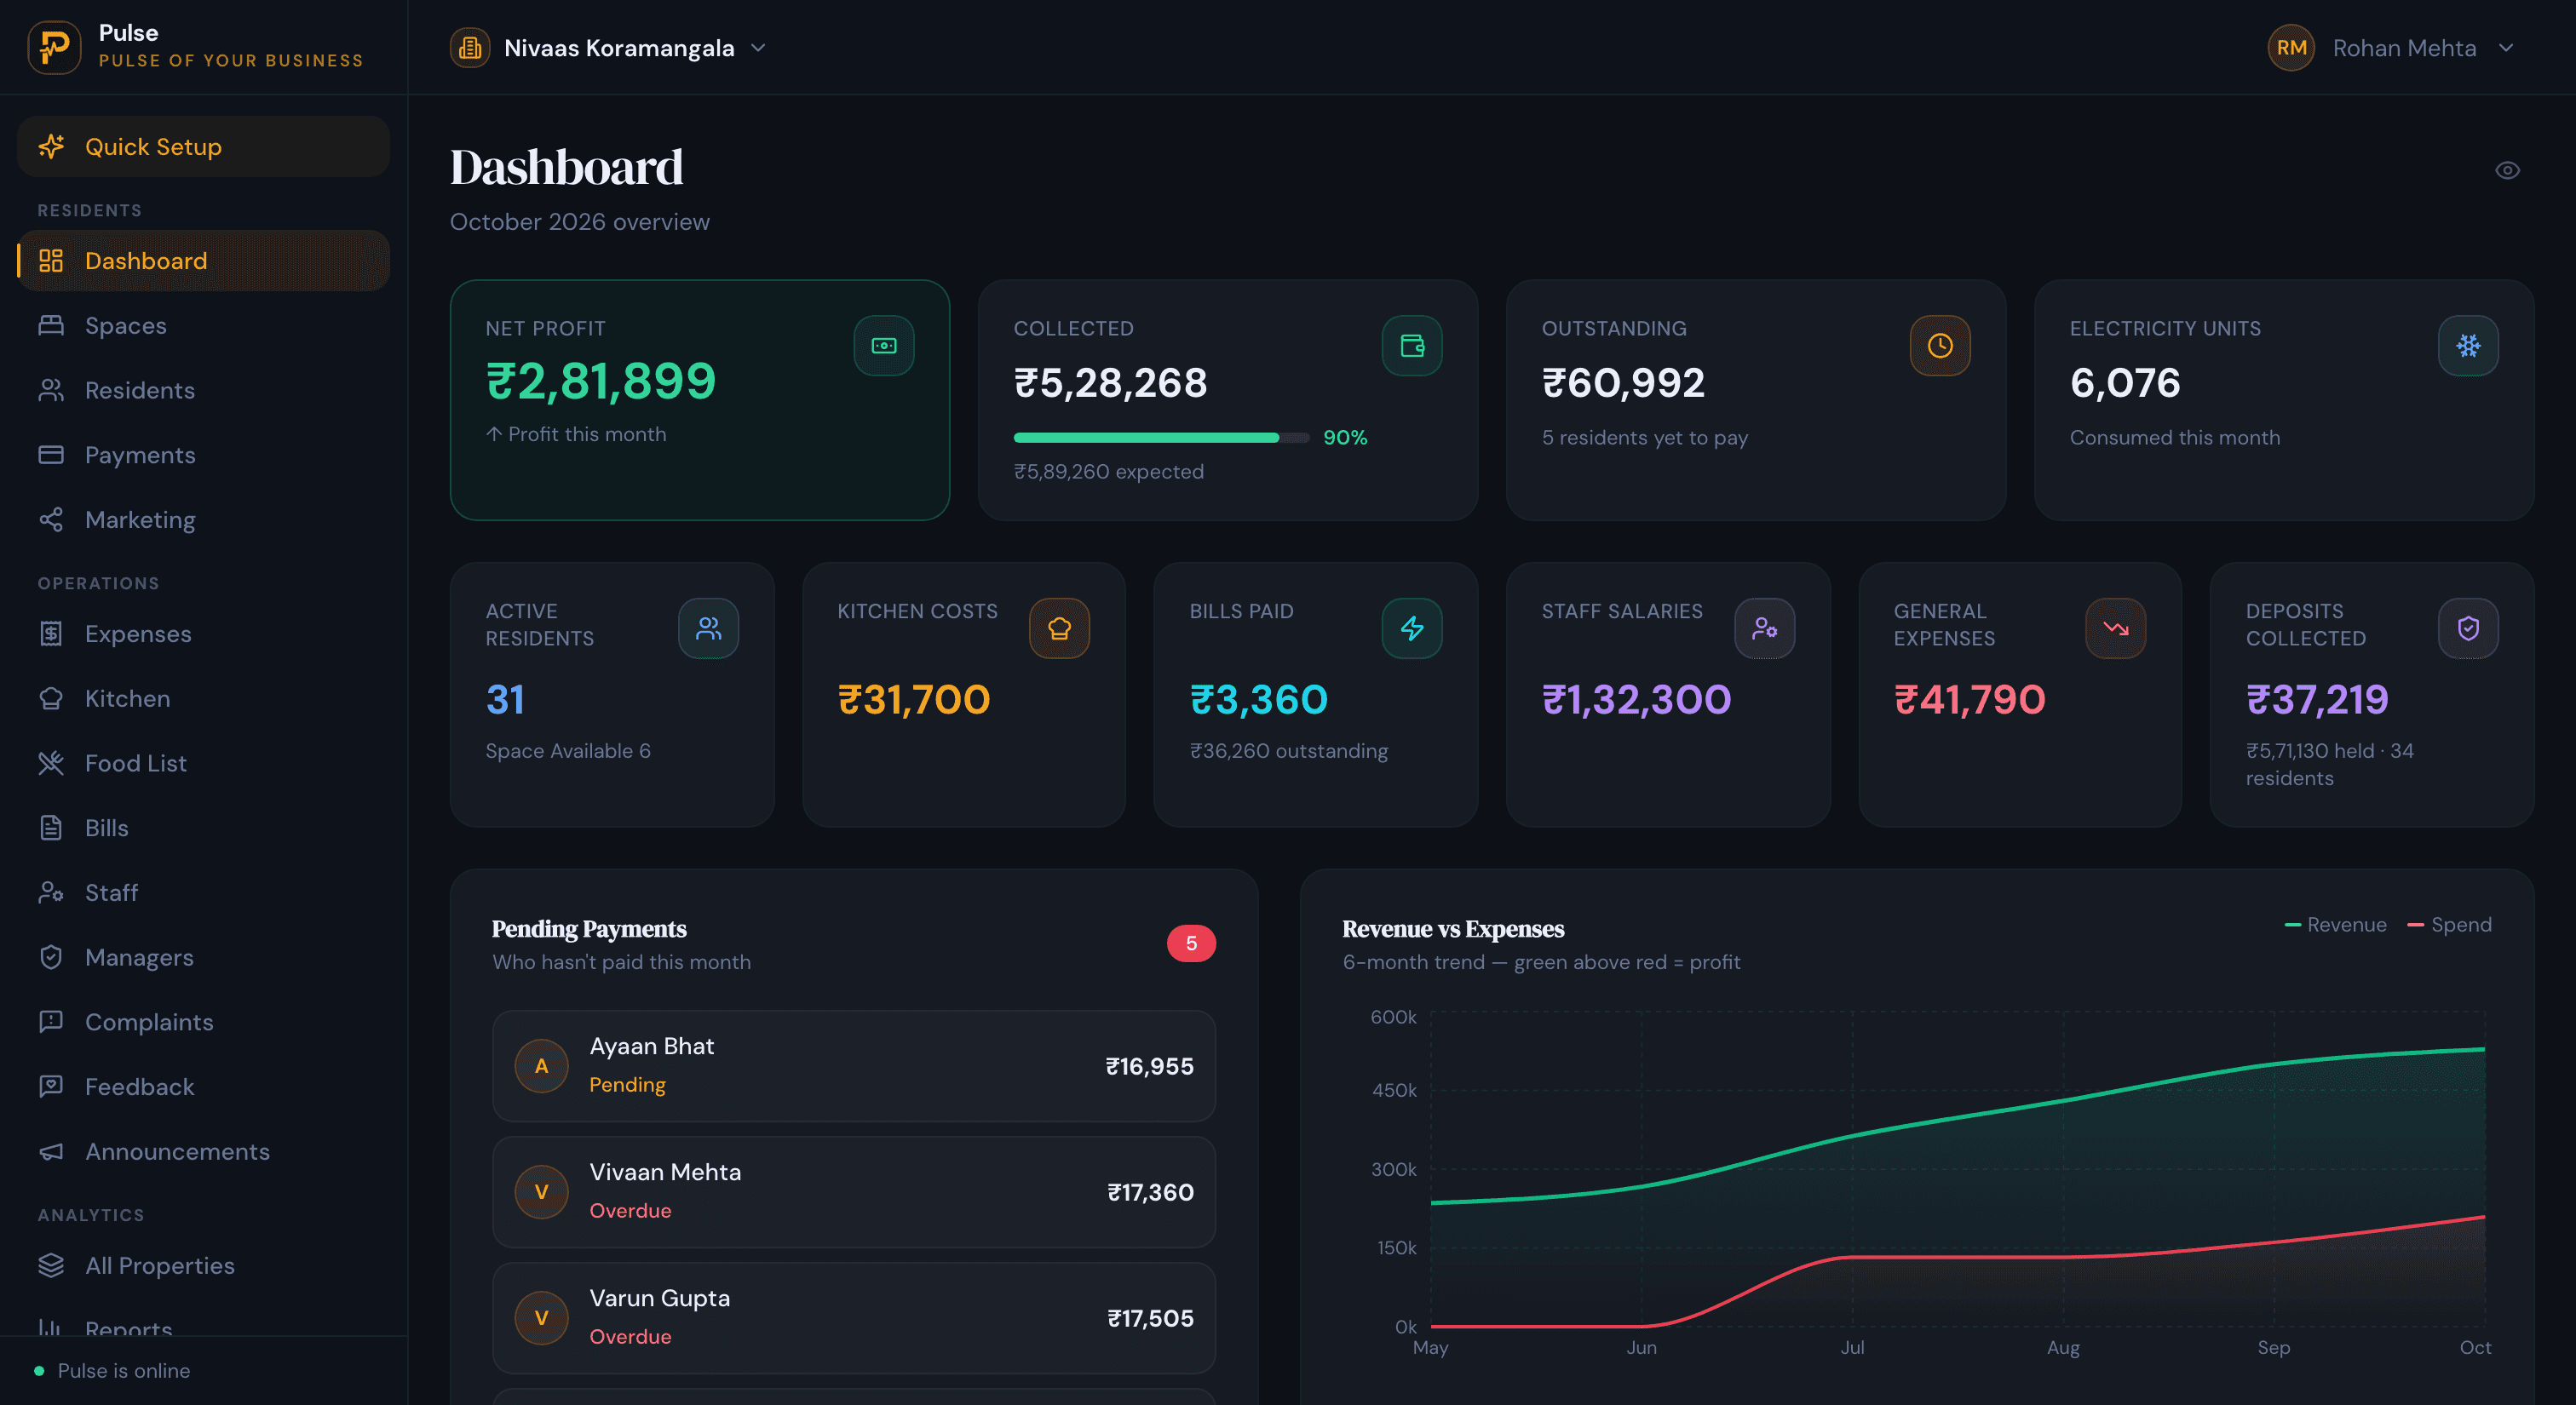Click the red pending payments count badge
Image resolution: width=2576 pixels, height=1405 pixels.
tap(1191, 943)
